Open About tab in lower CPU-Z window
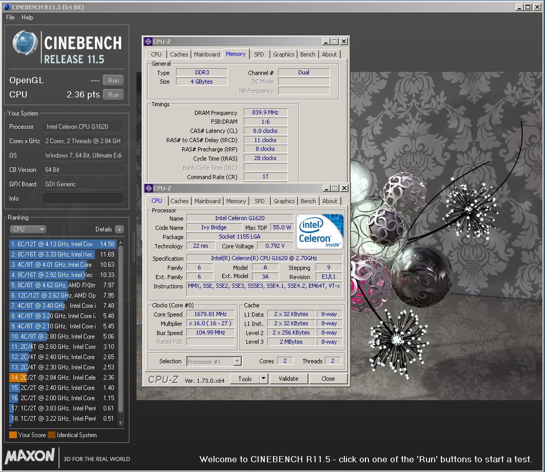 tap(330, 201)
